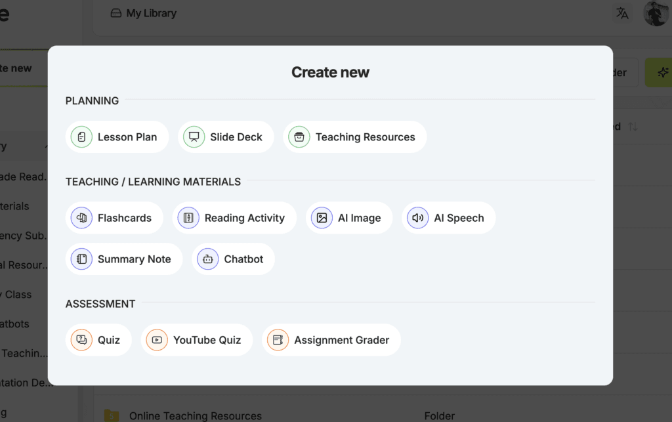Click the Lesson Plan clipboard icon
The width and height of the screenshot is (672, 422).
click(81, 137)
